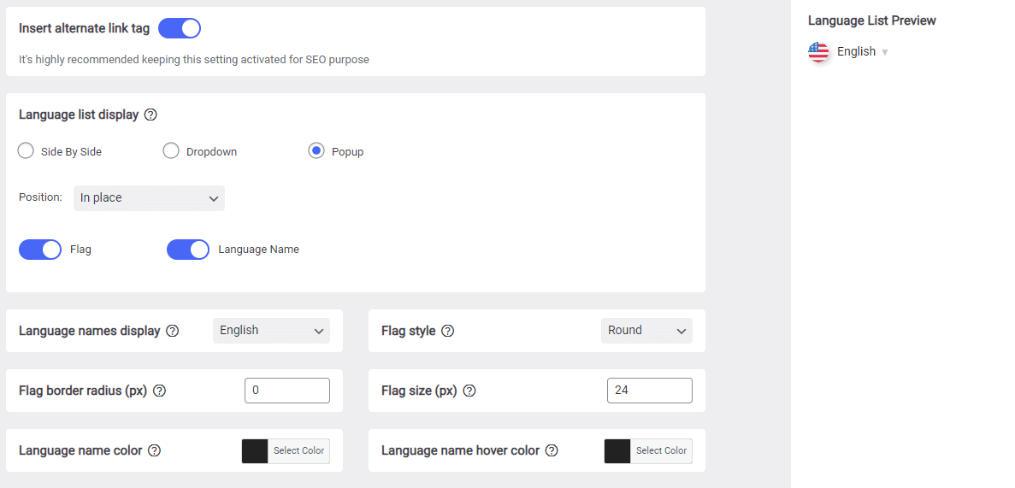Select the Side By Side radio option
The width and height of the screenshot is (1015, 488).
point(26,151)
